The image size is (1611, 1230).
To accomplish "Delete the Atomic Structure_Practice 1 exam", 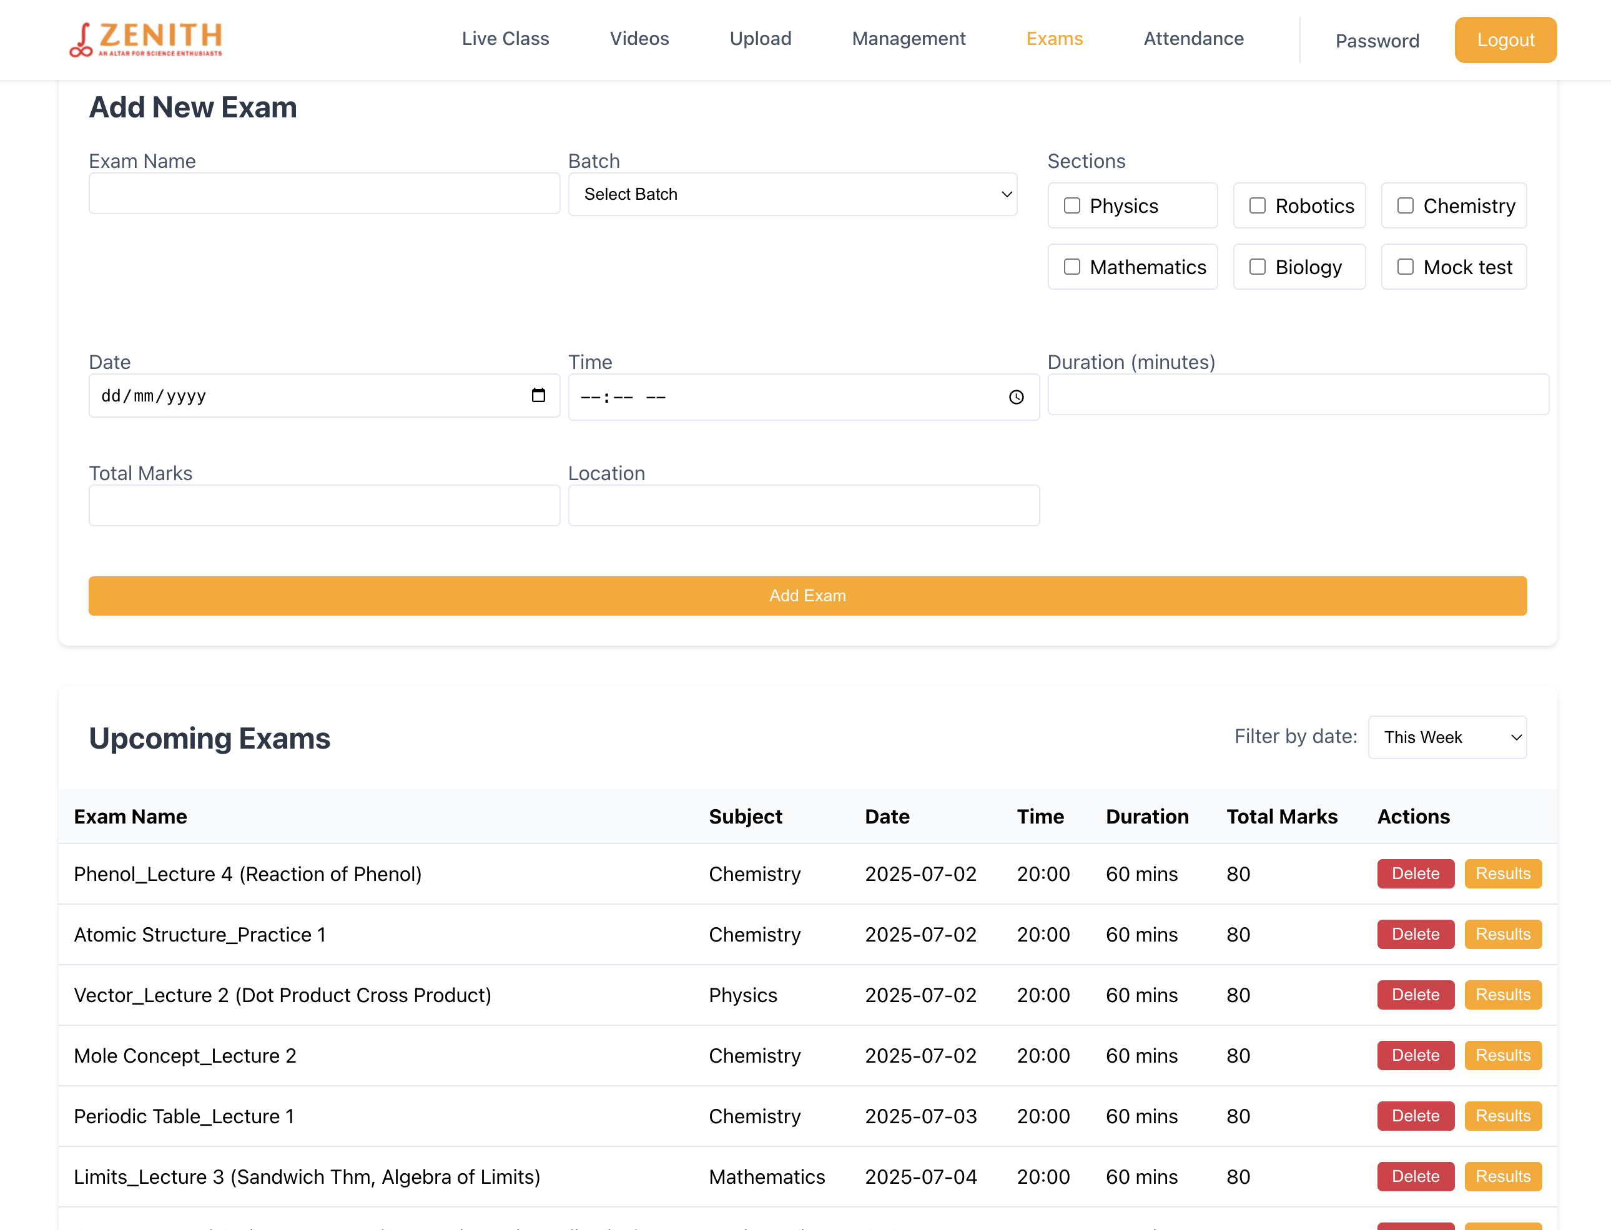I will (x=1415, y=934).
